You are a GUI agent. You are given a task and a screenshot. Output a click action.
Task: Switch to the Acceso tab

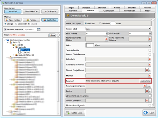(117, 8)
